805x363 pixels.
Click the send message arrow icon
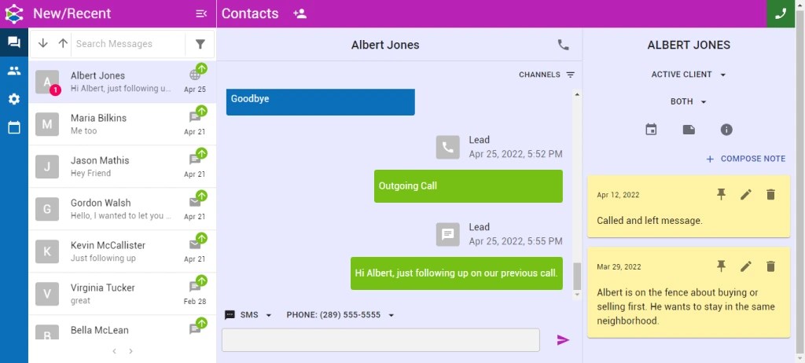point(563,340)
